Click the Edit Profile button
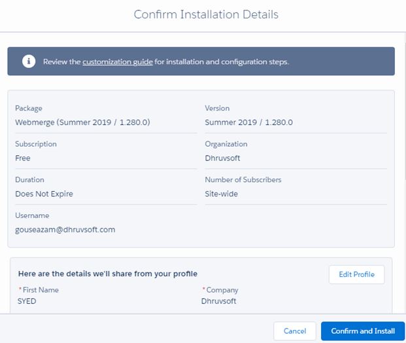The width and height of the screenshot is (406, 343). [x=356, y=274]
